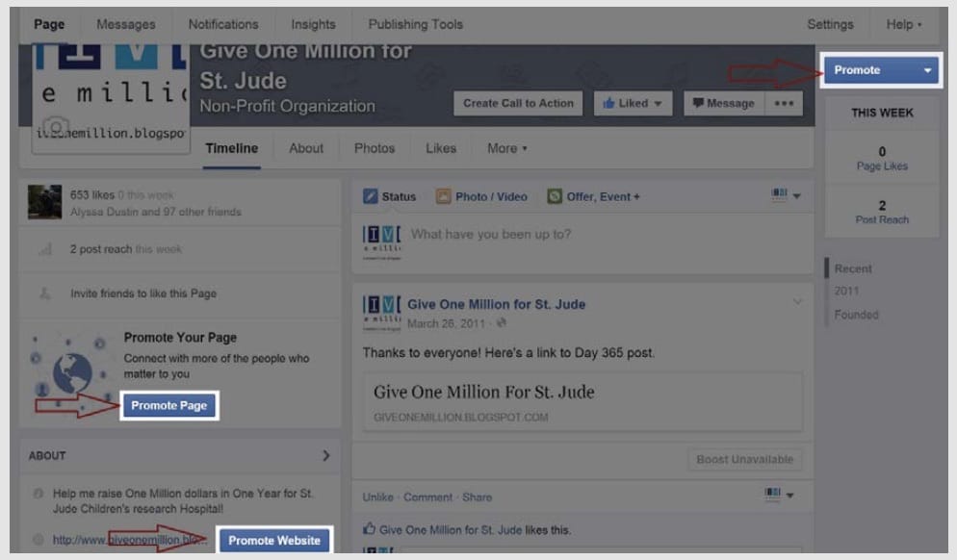
Task: Click the Promote Page button
Action: click(x=169, y=406)
